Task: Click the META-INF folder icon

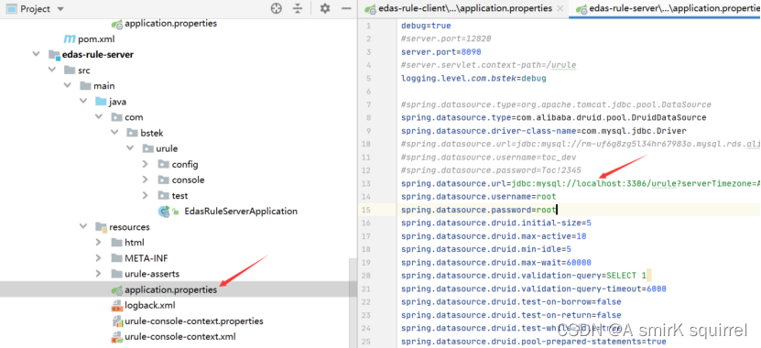Action: tap(116, 257)
